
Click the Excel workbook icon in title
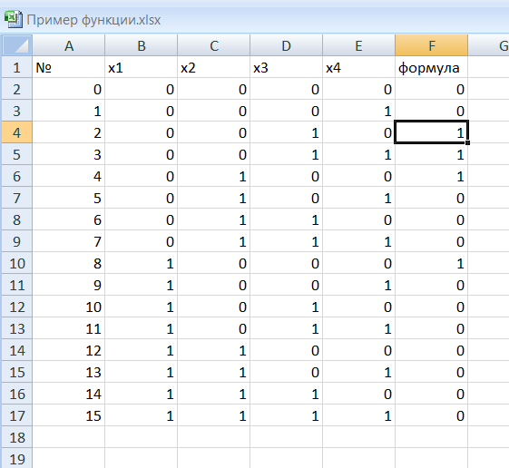[13, 19]
